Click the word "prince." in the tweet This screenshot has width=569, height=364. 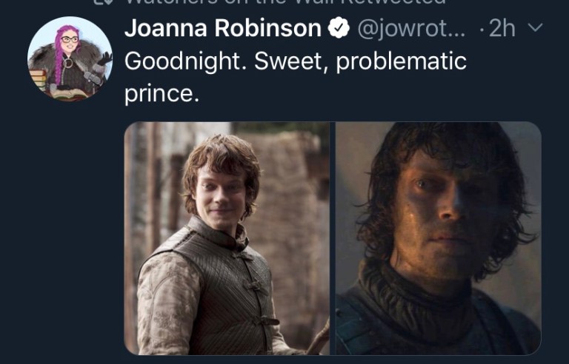click(x=162, y=95)
